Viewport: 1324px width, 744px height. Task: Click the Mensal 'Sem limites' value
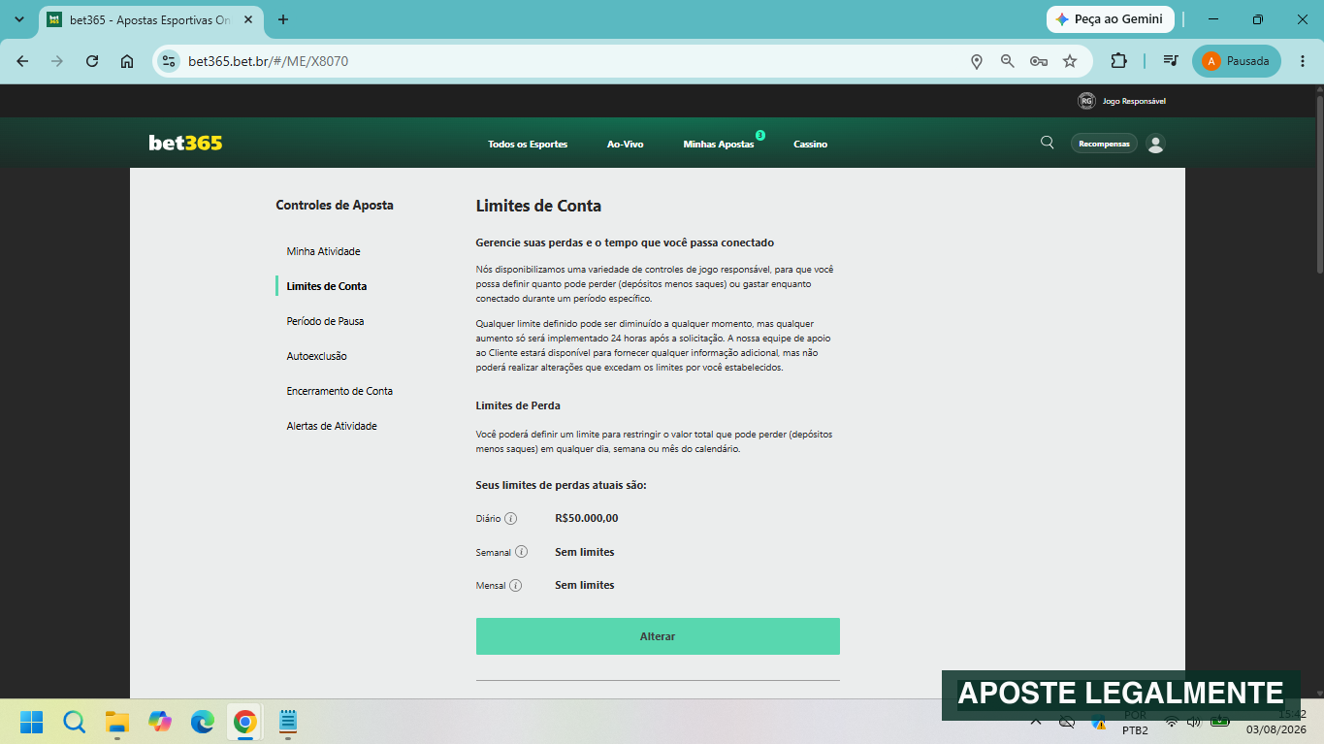click(585, 585)
